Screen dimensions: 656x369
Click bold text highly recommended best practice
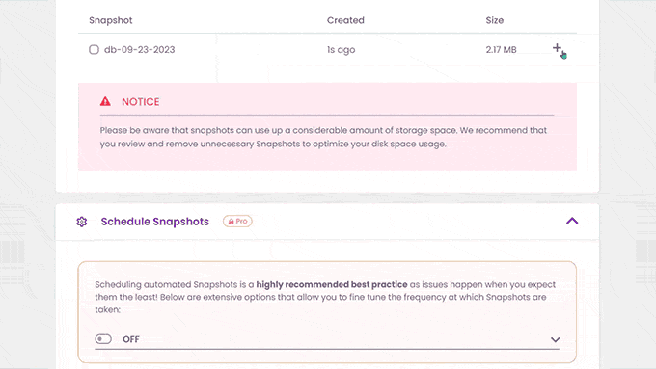coord(332,284)
